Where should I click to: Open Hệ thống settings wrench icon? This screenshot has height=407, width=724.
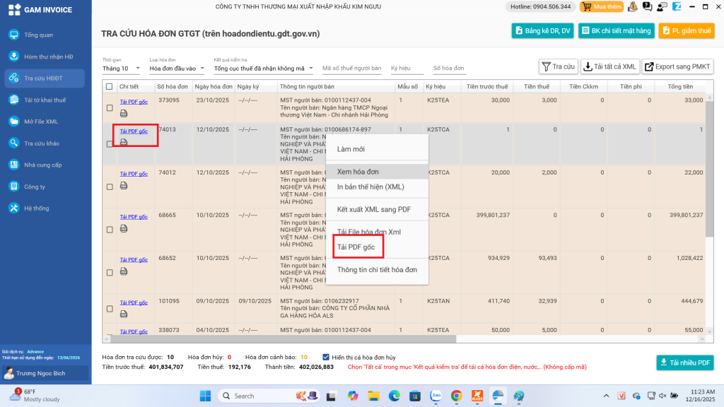coord(13,208)
